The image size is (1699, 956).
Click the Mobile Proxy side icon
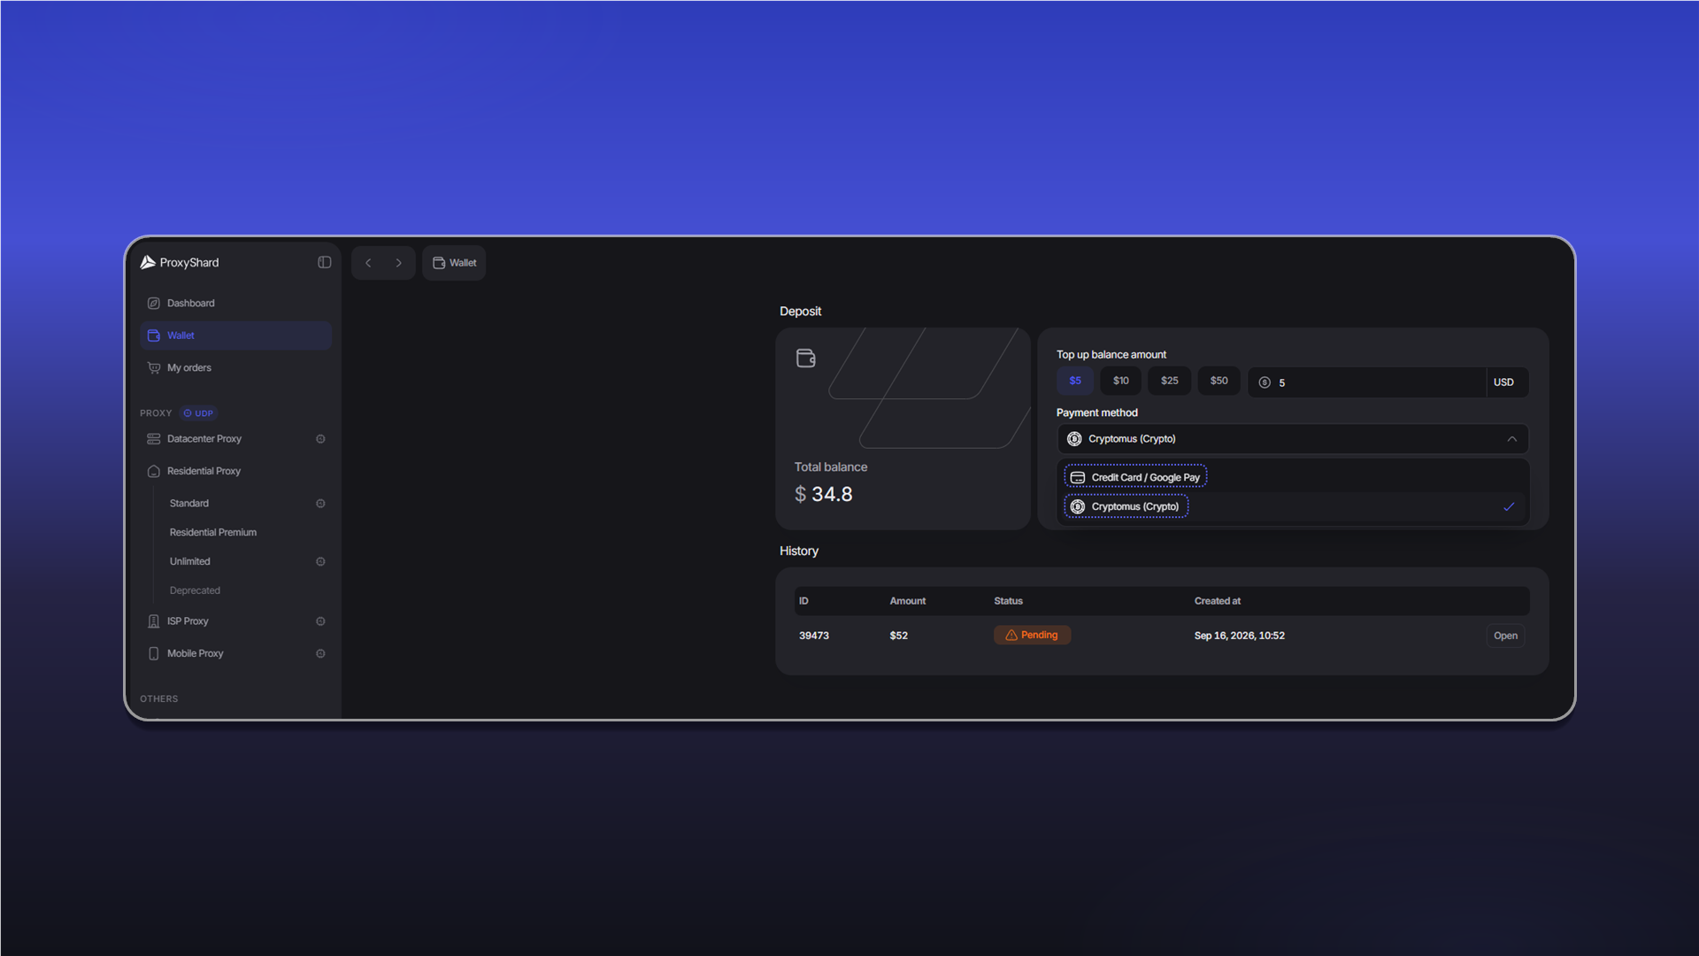[x=320, y=654]
